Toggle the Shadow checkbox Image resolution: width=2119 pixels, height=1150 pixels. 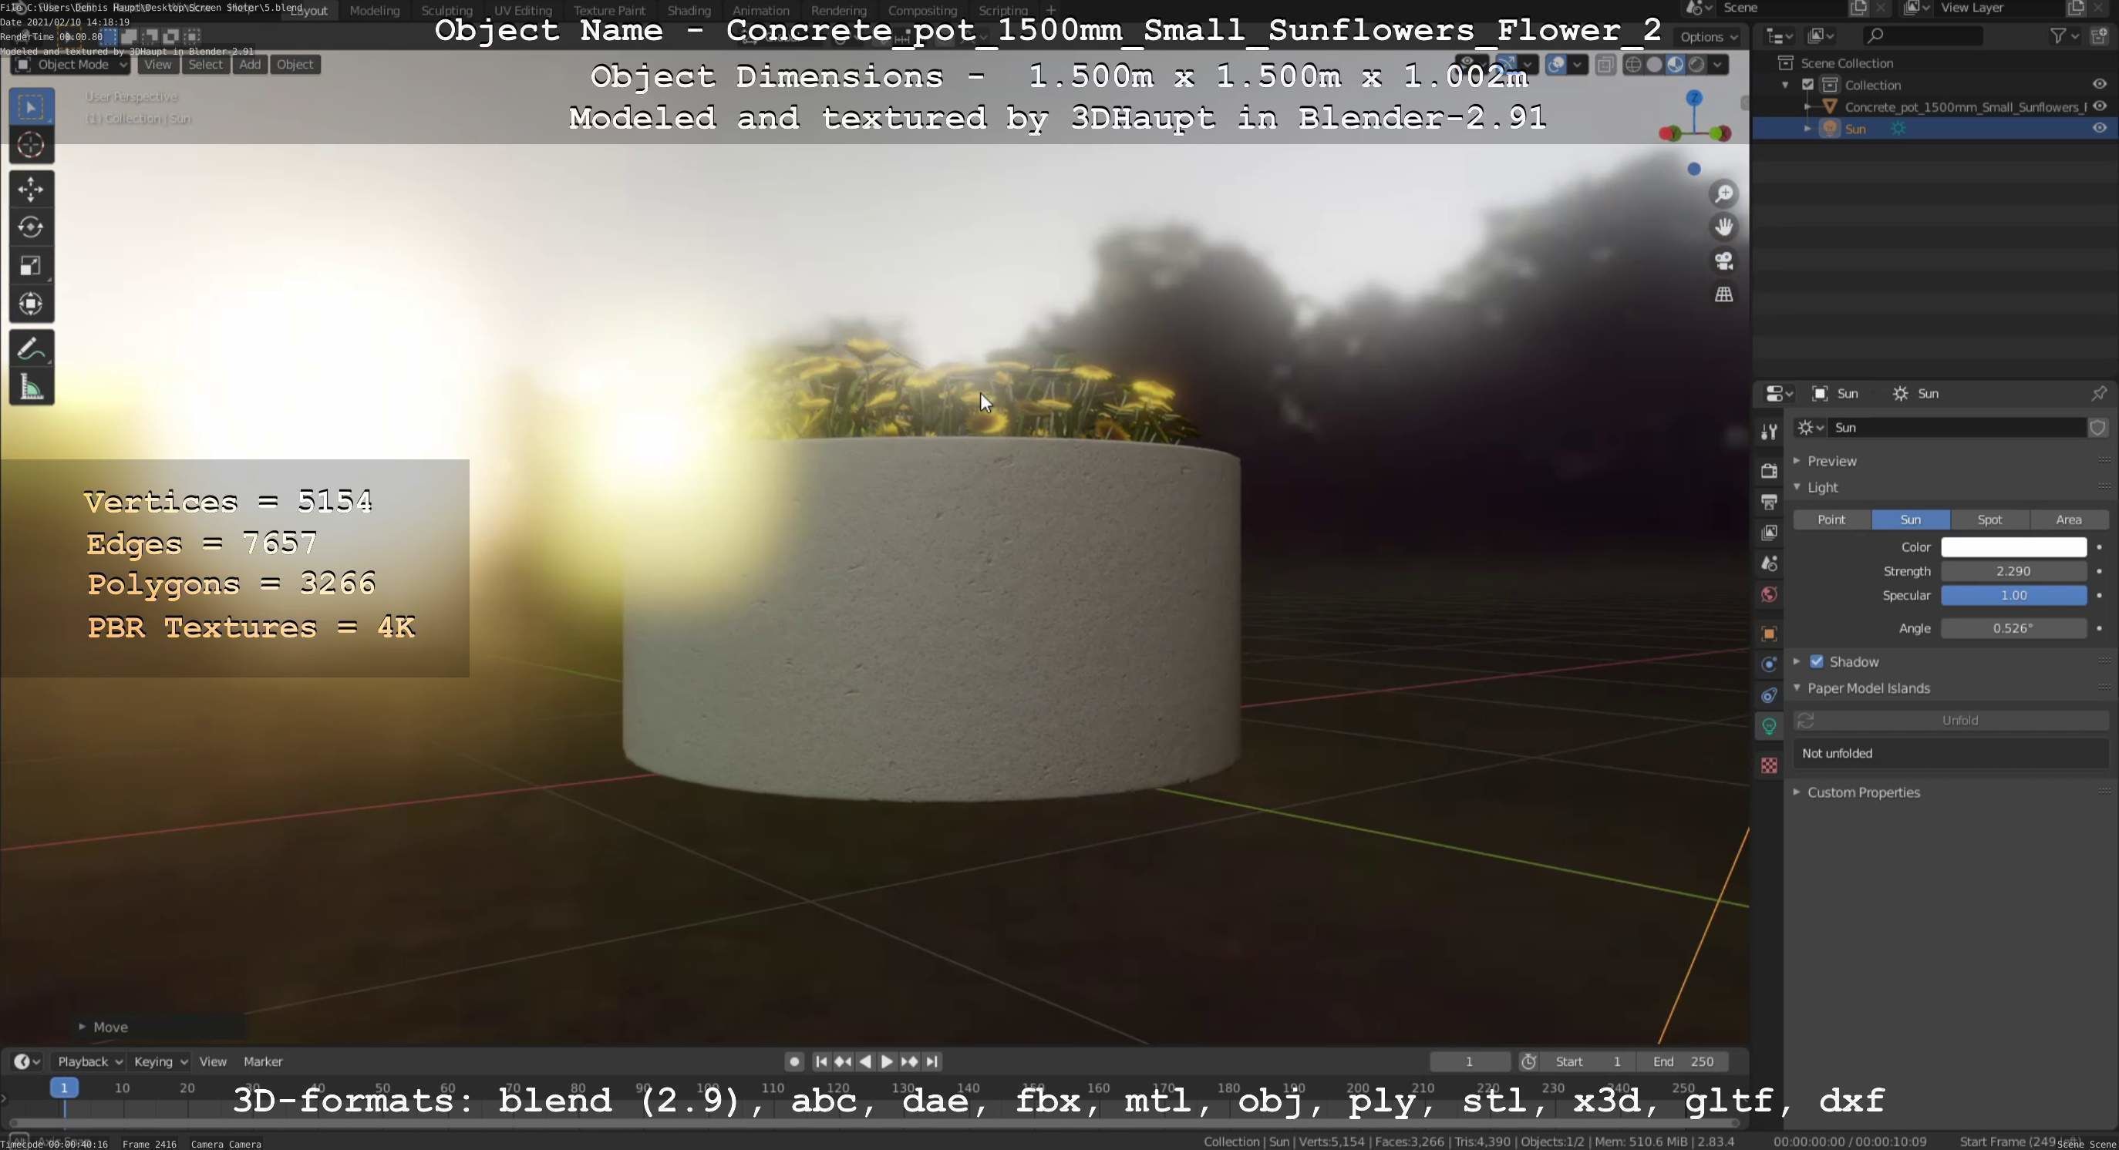(x=1816, y=662)
